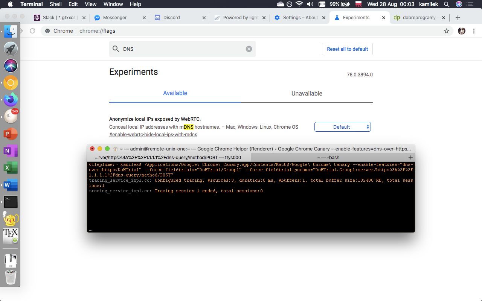Open the Default dropdown for the WebRTC flag
Viewport: 482px width, 301px height.
(x=342, y=127)
